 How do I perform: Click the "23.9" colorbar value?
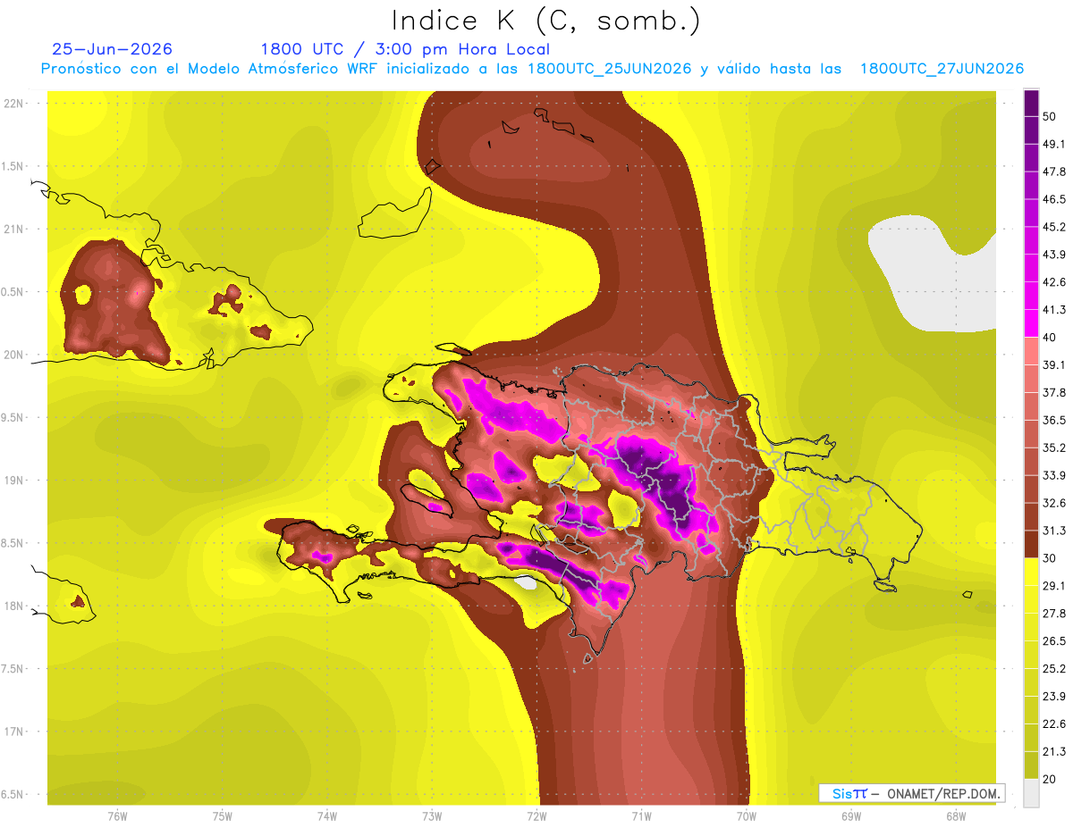(x=1054, y=697)
